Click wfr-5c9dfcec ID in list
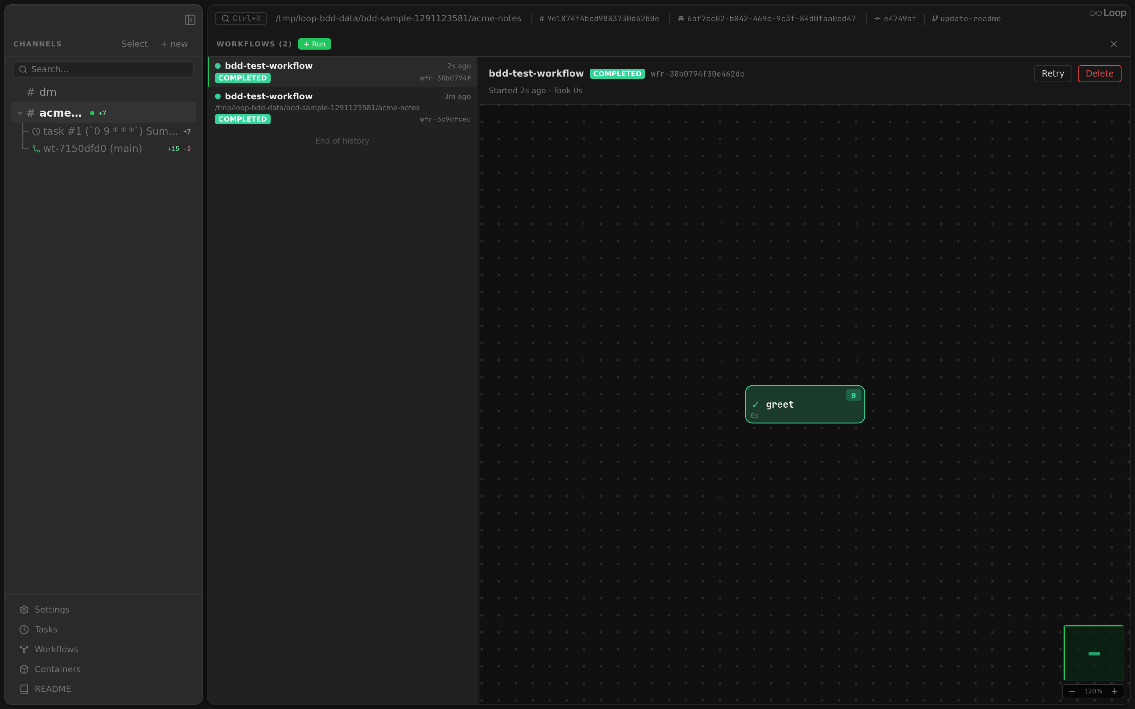Viewport: 1135px width, 709px height. (445, 119)
